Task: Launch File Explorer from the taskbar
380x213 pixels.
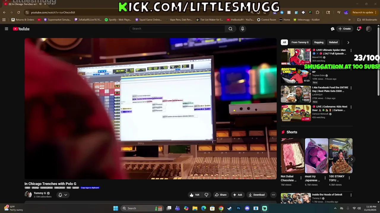Action: click(x=195, y=208)
